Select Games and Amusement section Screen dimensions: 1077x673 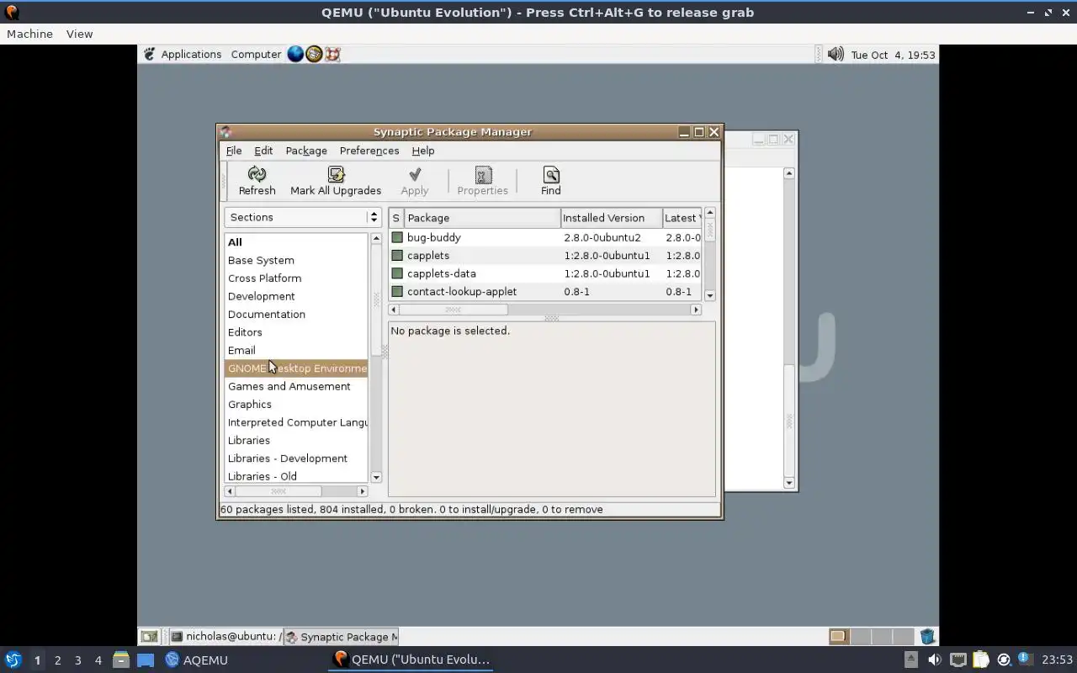296,387
